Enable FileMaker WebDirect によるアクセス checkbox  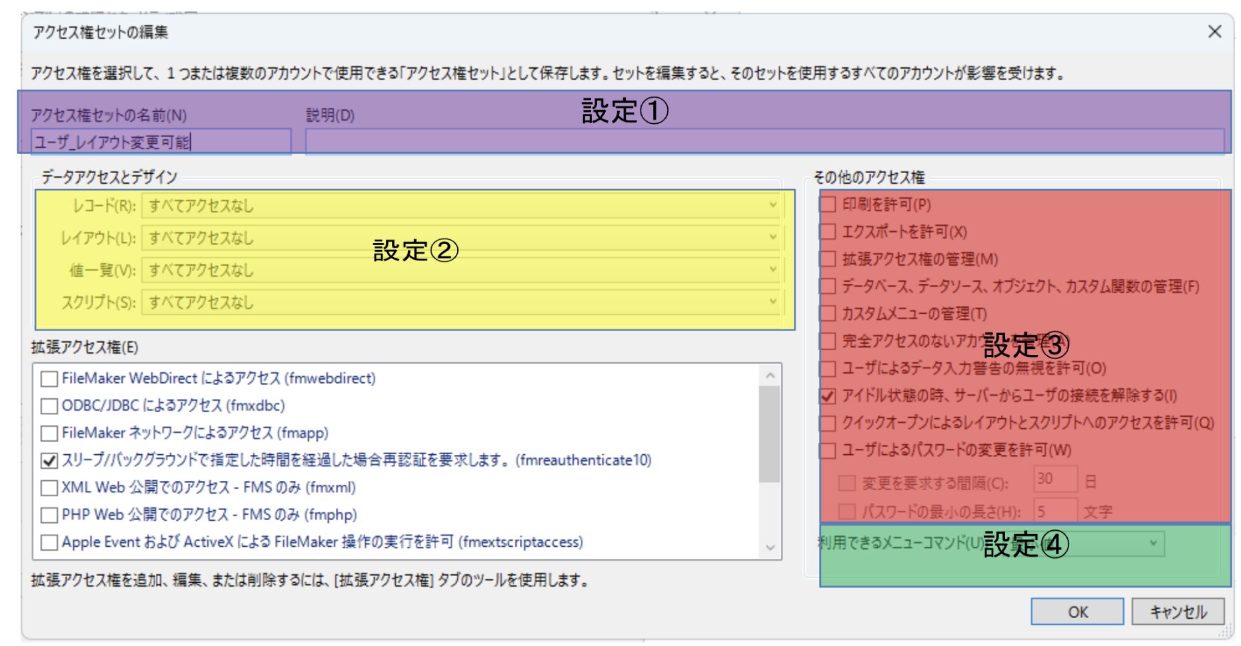pos(49,379)
